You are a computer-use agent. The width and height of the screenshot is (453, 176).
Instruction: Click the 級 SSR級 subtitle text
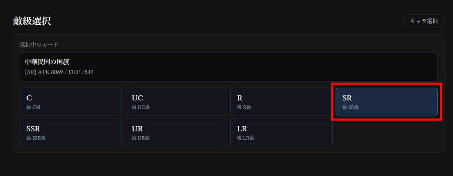click(36, 138)
